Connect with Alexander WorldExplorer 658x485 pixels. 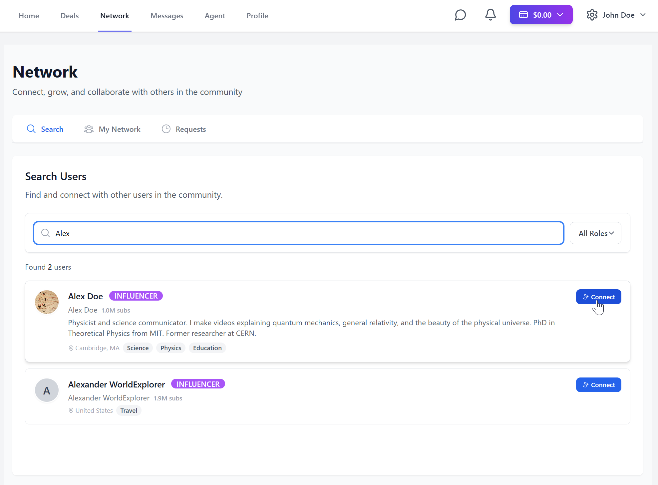pyautogui.click(x=598, y=385)
